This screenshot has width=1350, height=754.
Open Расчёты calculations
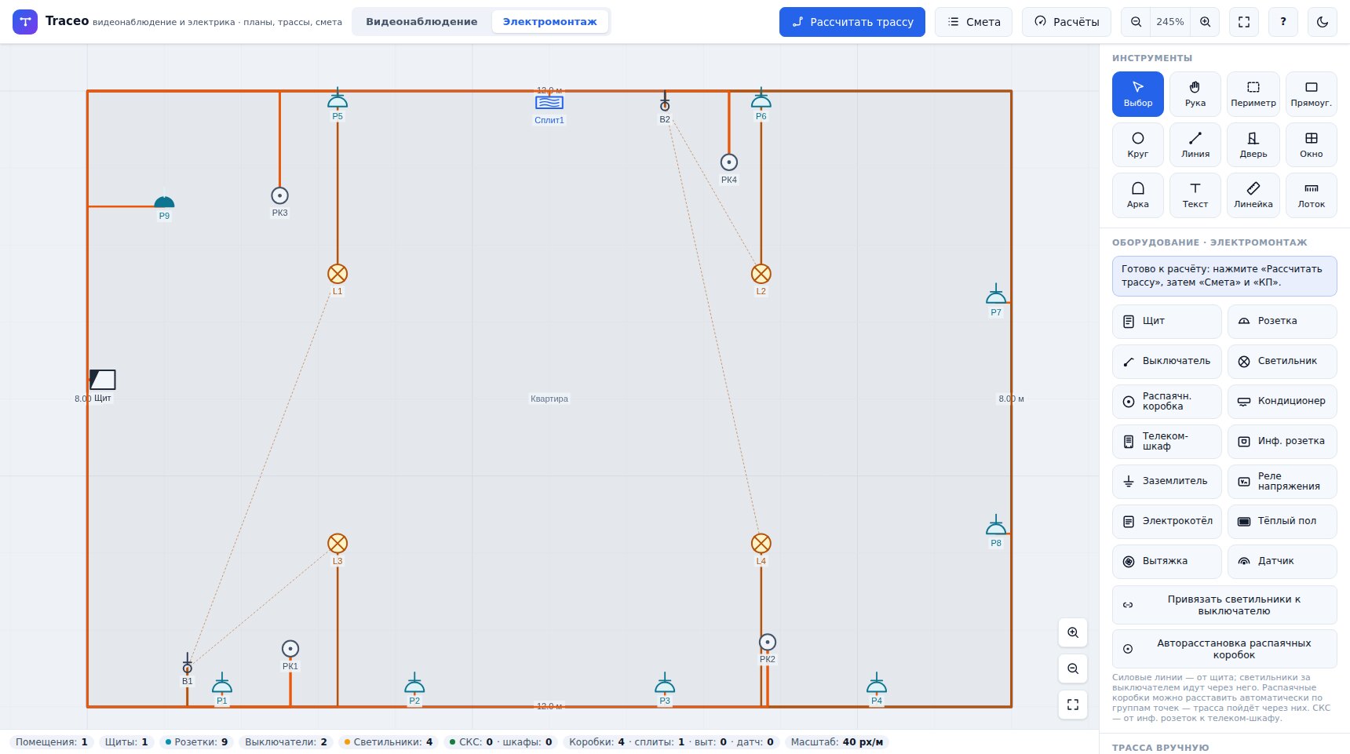pos(1067,22)
